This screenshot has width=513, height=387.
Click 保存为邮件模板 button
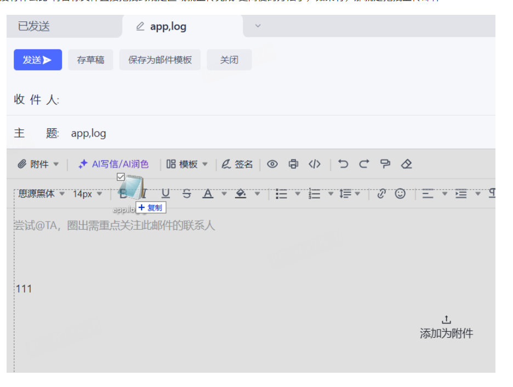pyautogui.click(x=159, y=60)
